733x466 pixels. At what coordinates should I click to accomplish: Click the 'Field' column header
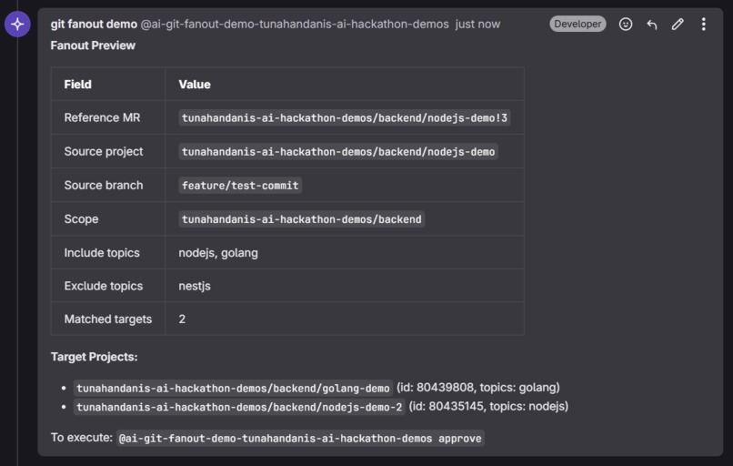pyautogui.click(x=108, y=85)
